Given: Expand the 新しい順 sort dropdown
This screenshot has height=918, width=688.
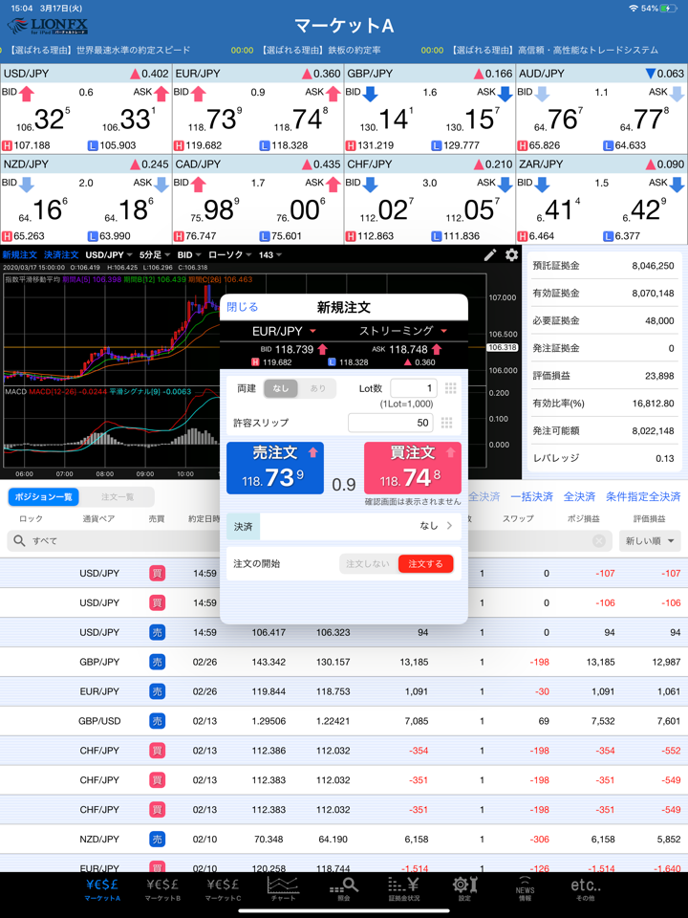Looking at the screenshot, I should click(651, 541).
